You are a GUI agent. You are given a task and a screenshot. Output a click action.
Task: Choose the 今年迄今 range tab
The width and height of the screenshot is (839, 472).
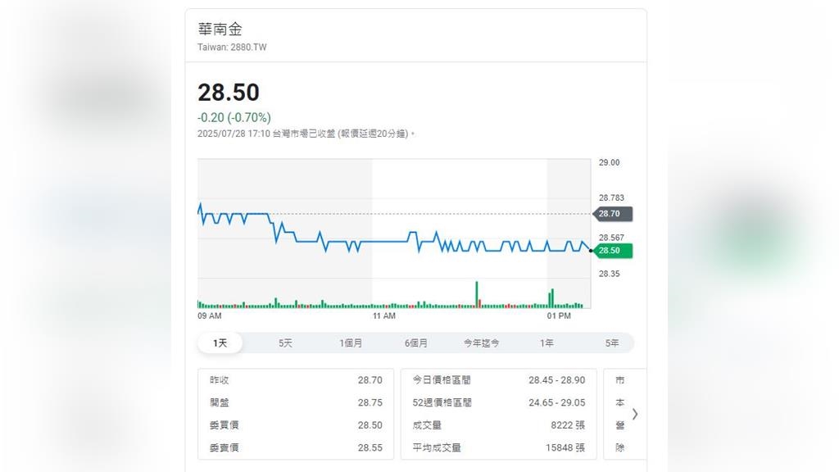[x=481, y=343]
